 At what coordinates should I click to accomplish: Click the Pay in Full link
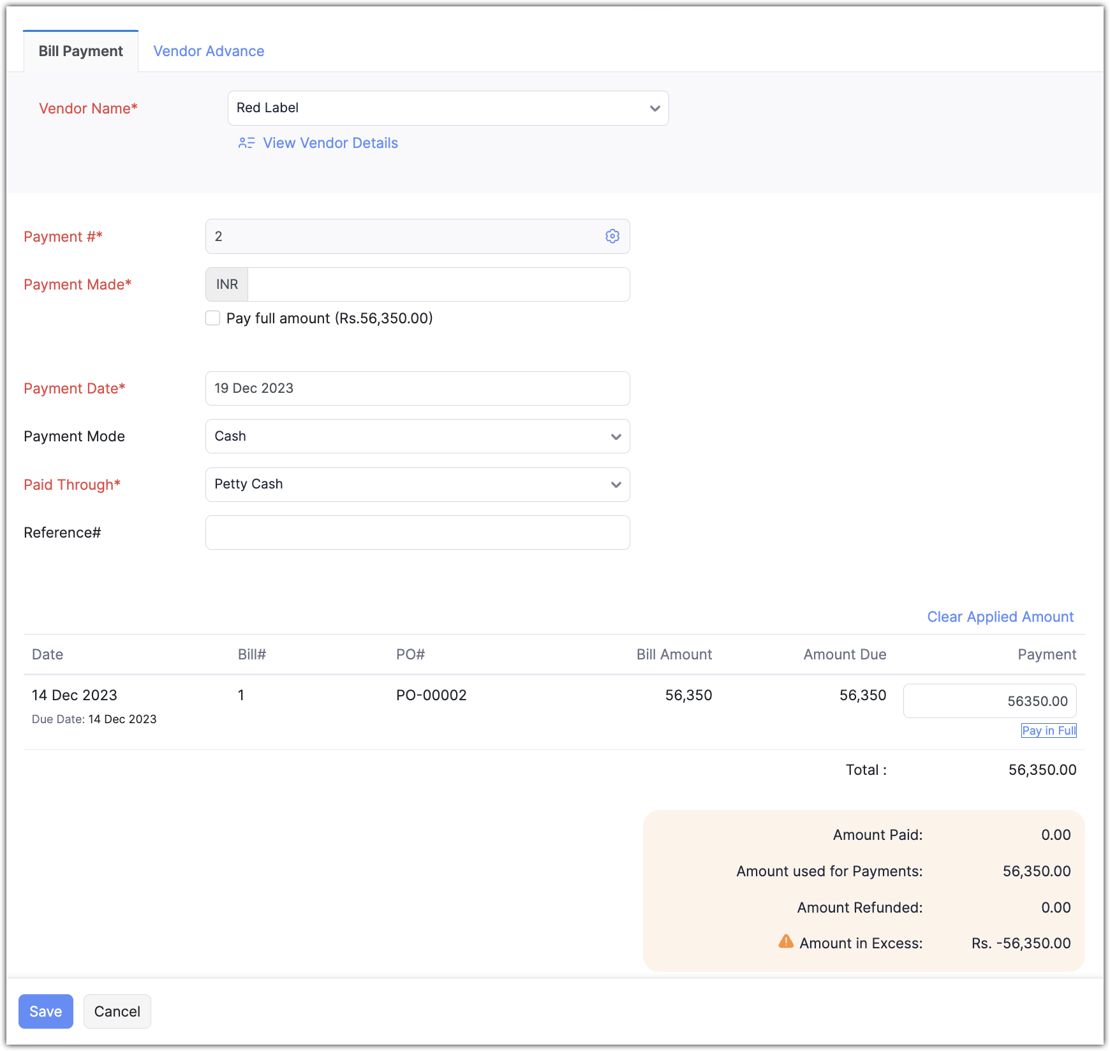(1049, 731)
